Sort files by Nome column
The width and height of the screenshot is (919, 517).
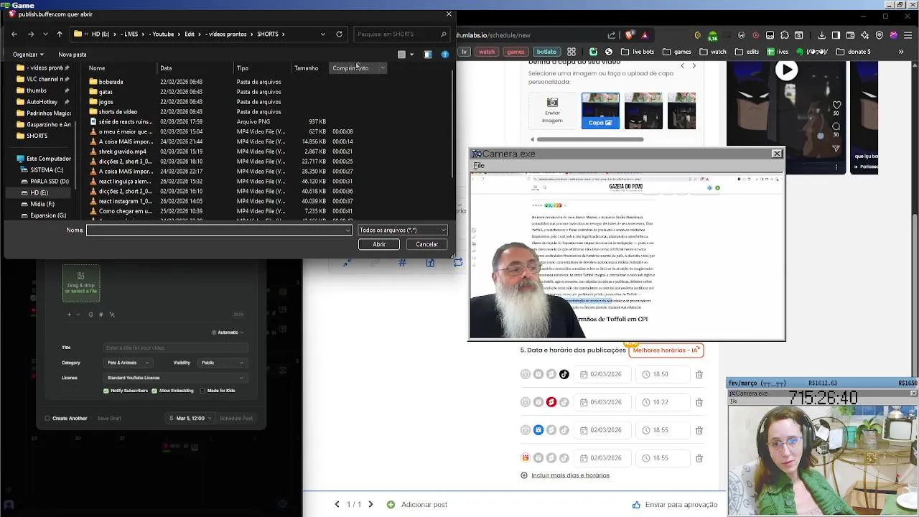[97, 68]
